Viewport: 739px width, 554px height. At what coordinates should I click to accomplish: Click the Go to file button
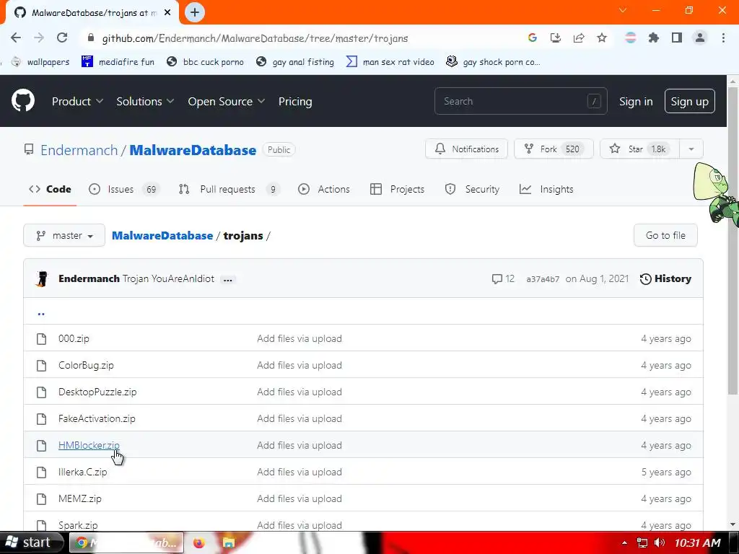(x=665, y=236)
